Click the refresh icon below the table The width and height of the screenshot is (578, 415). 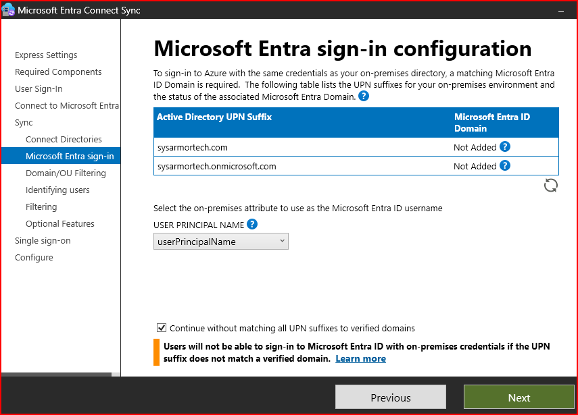(x=551, y=186)
